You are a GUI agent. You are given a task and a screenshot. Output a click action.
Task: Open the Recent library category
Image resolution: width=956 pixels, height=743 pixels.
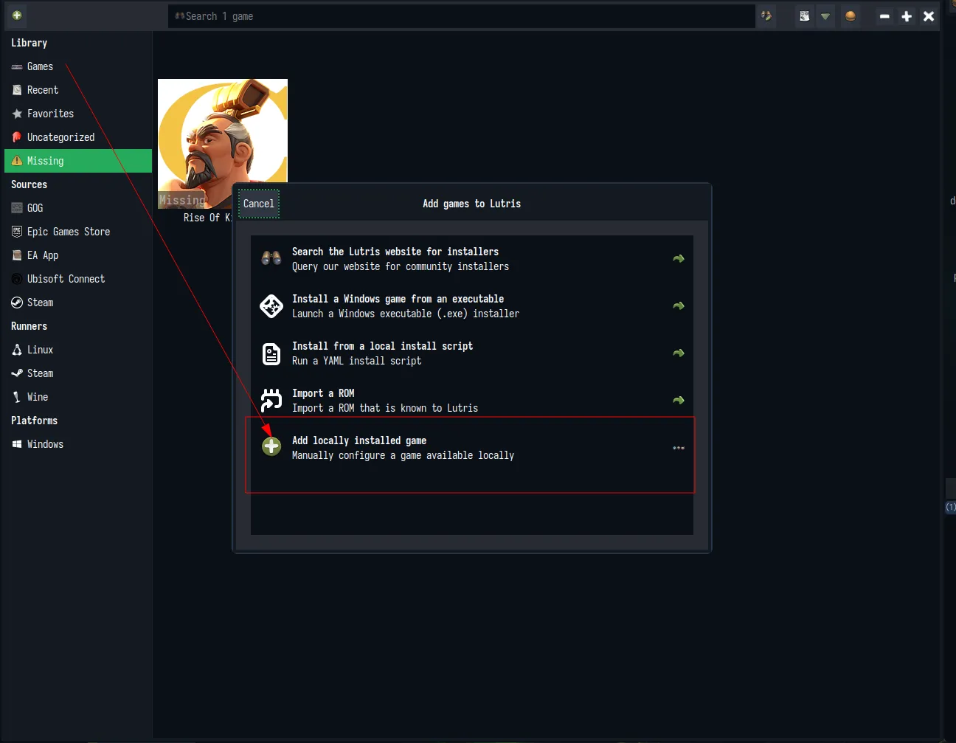(78, 90)
